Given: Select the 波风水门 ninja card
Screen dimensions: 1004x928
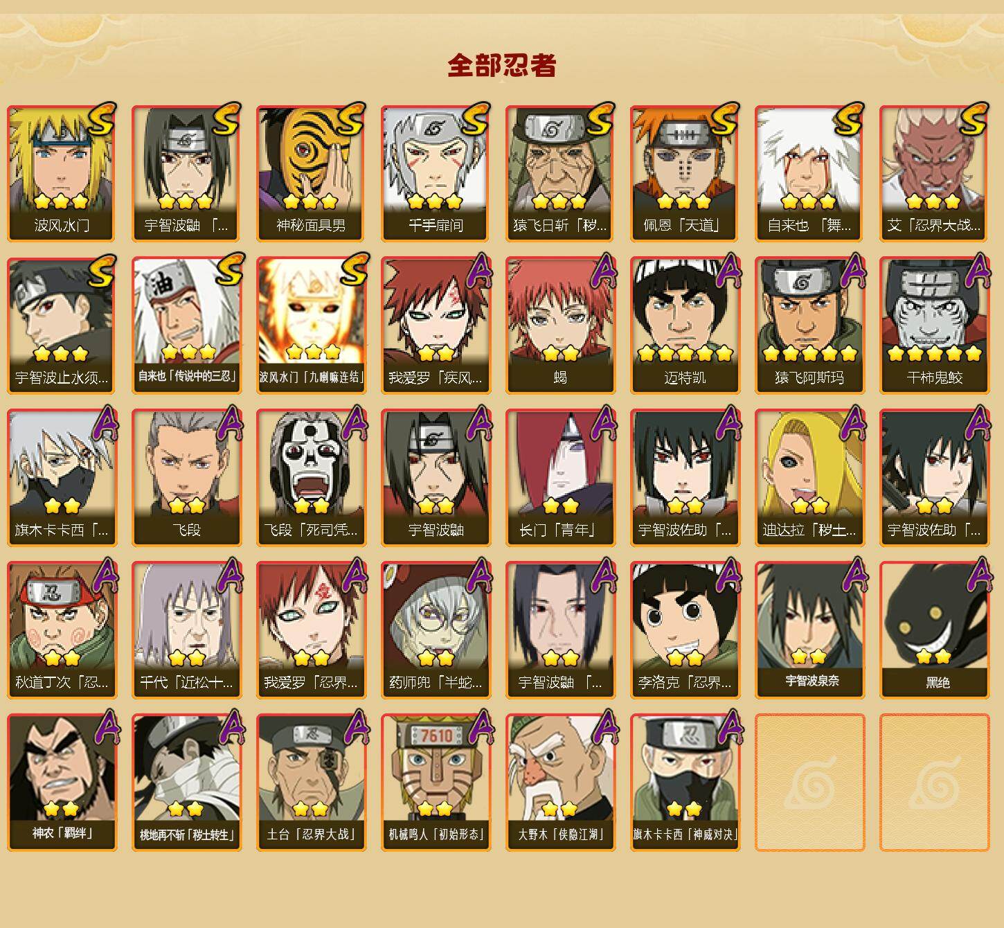Looking at the screenshot, I should pyautogui.click(x=62, y=173).
